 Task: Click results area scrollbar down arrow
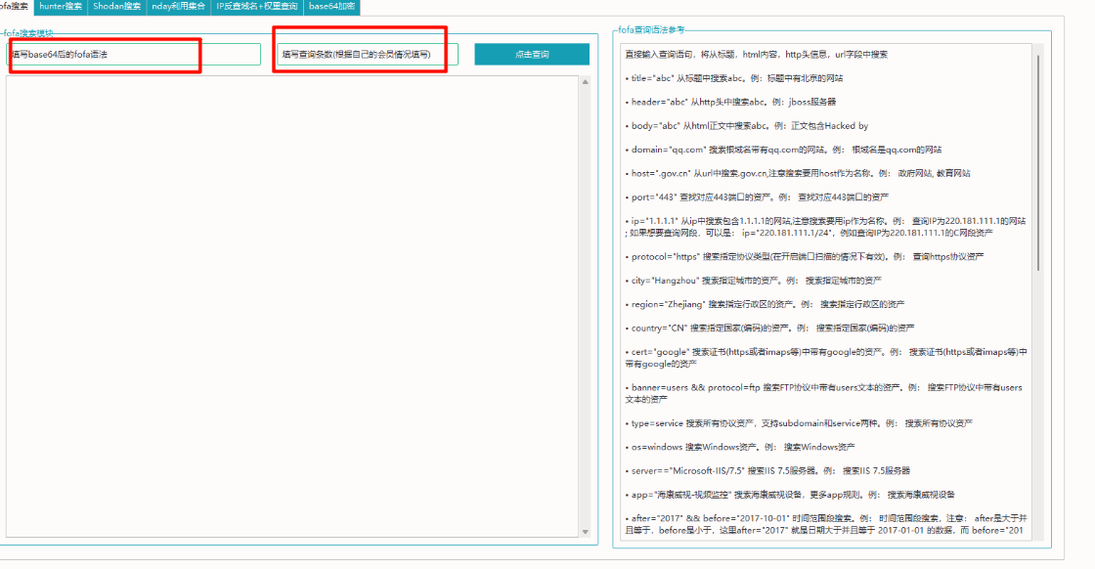click(x=586, y=531)
